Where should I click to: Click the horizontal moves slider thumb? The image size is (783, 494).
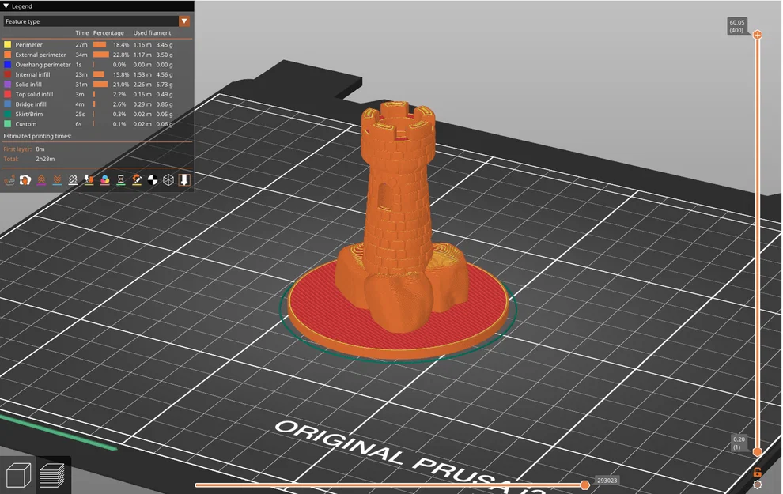click(584, 485)
